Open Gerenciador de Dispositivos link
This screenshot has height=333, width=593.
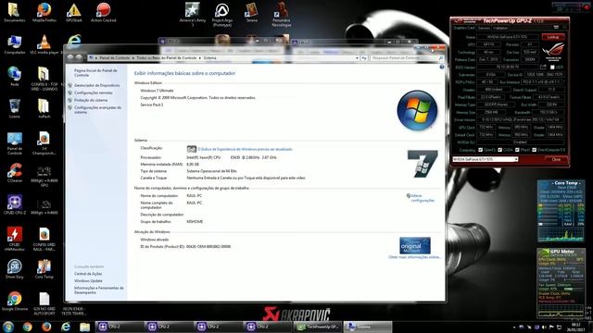(96, 85)
